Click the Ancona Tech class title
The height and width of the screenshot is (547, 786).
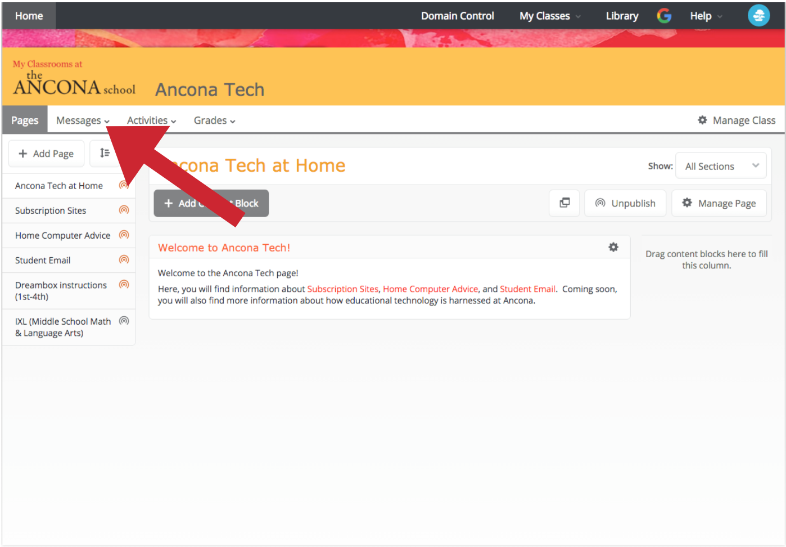[210, 89]
